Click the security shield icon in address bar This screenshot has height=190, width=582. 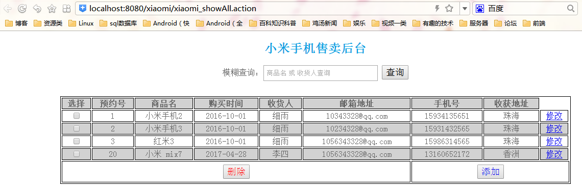(83, 8)
